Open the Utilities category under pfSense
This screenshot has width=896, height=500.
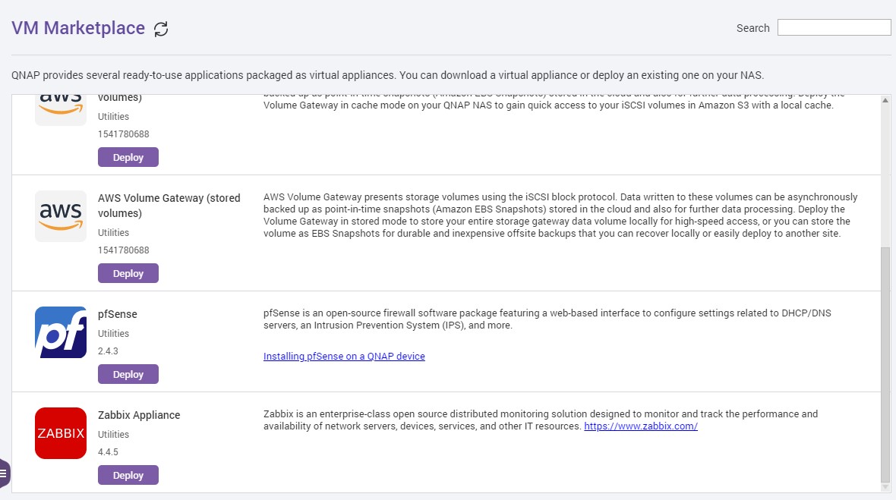[113, 333]
